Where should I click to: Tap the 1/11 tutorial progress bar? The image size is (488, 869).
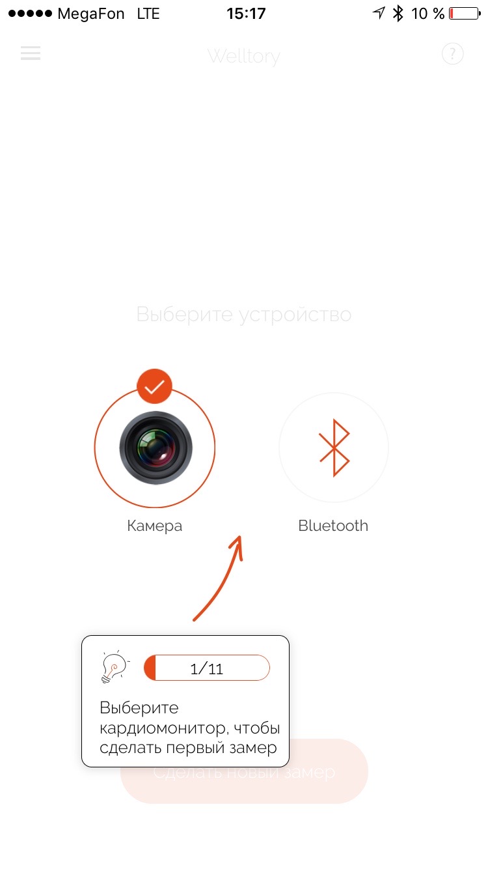pyautogui.click(x=207, y=668)
